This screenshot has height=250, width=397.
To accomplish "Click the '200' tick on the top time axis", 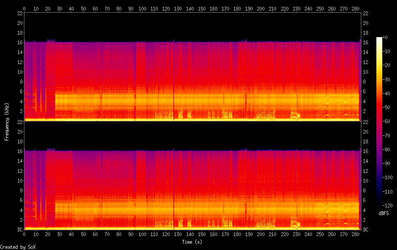I will tap(261, 8).
